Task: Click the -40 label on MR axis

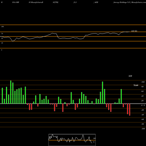Action: point(142,115)
